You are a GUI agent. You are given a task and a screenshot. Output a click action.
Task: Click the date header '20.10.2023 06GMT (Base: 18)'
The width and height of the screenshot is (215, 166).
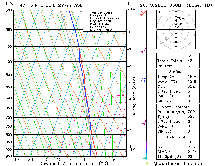click(176, 5)
